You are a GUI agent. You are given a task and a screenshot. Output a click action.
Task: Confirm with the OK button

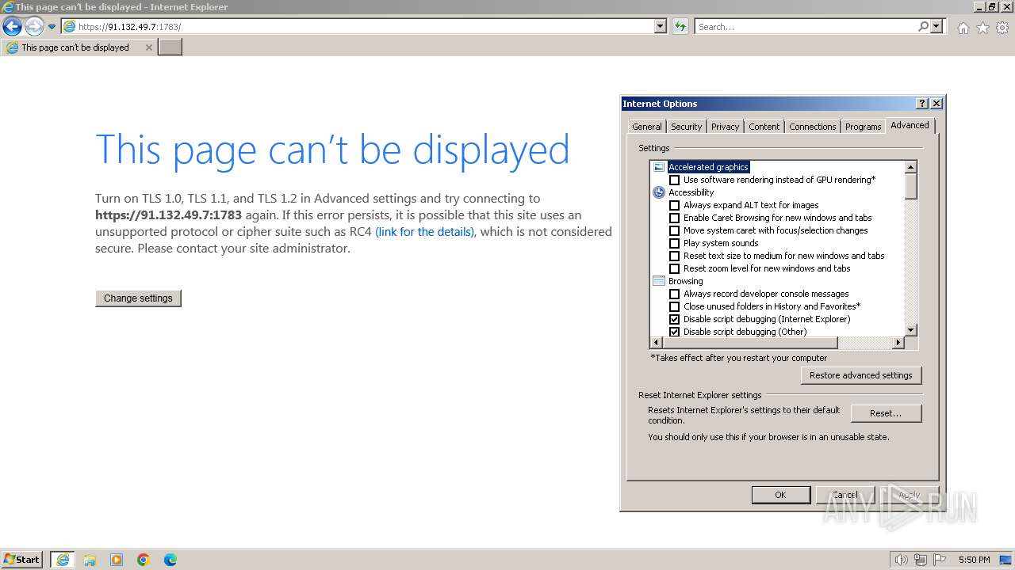tap(780, 495)
